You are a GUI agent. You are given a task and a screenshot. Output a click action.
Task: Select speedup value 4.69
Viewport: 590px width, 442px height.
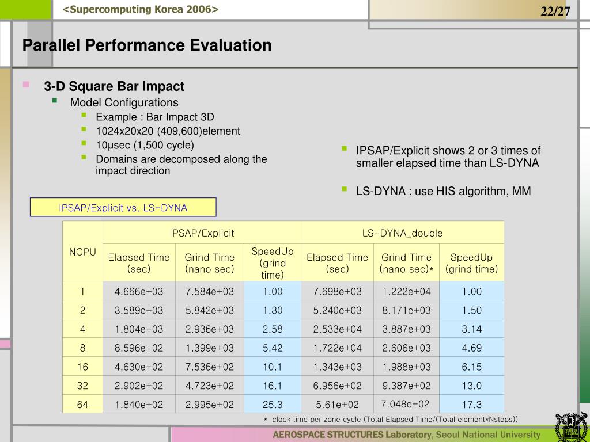click(471, 348)
